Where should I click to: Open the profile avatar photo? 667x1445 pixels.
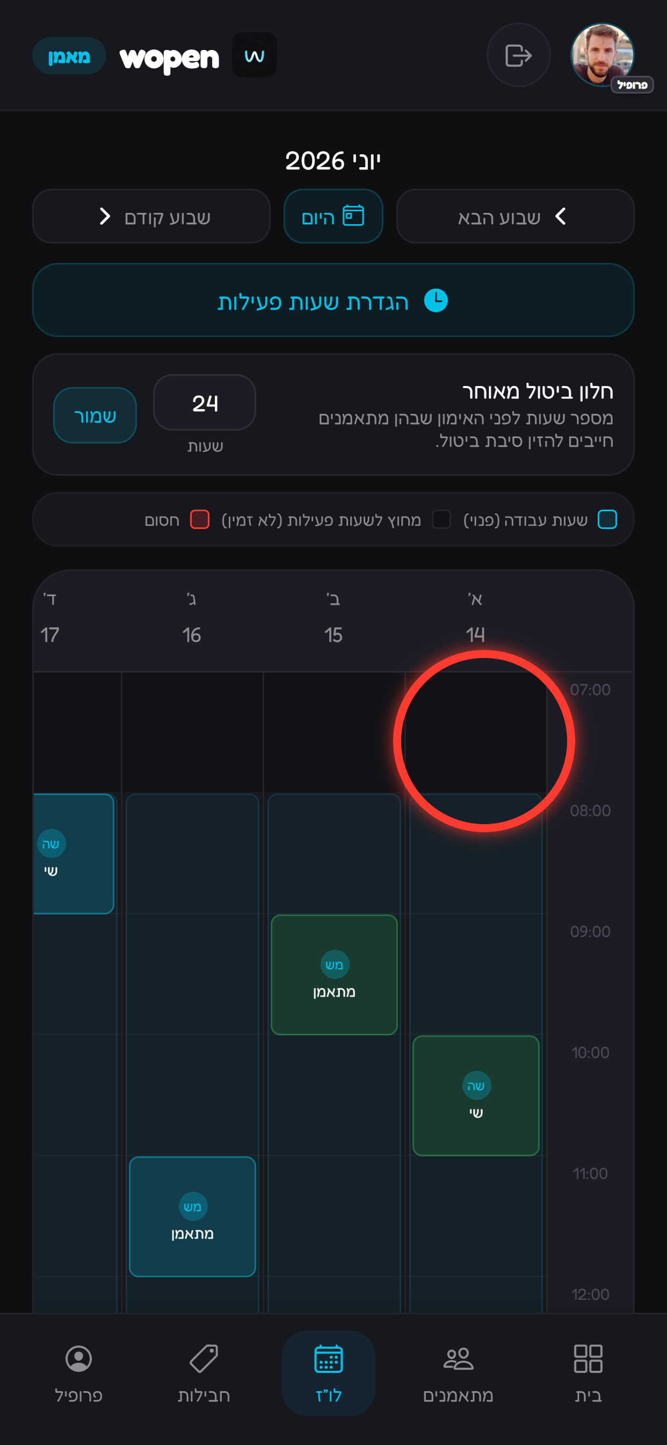point(603,55)
